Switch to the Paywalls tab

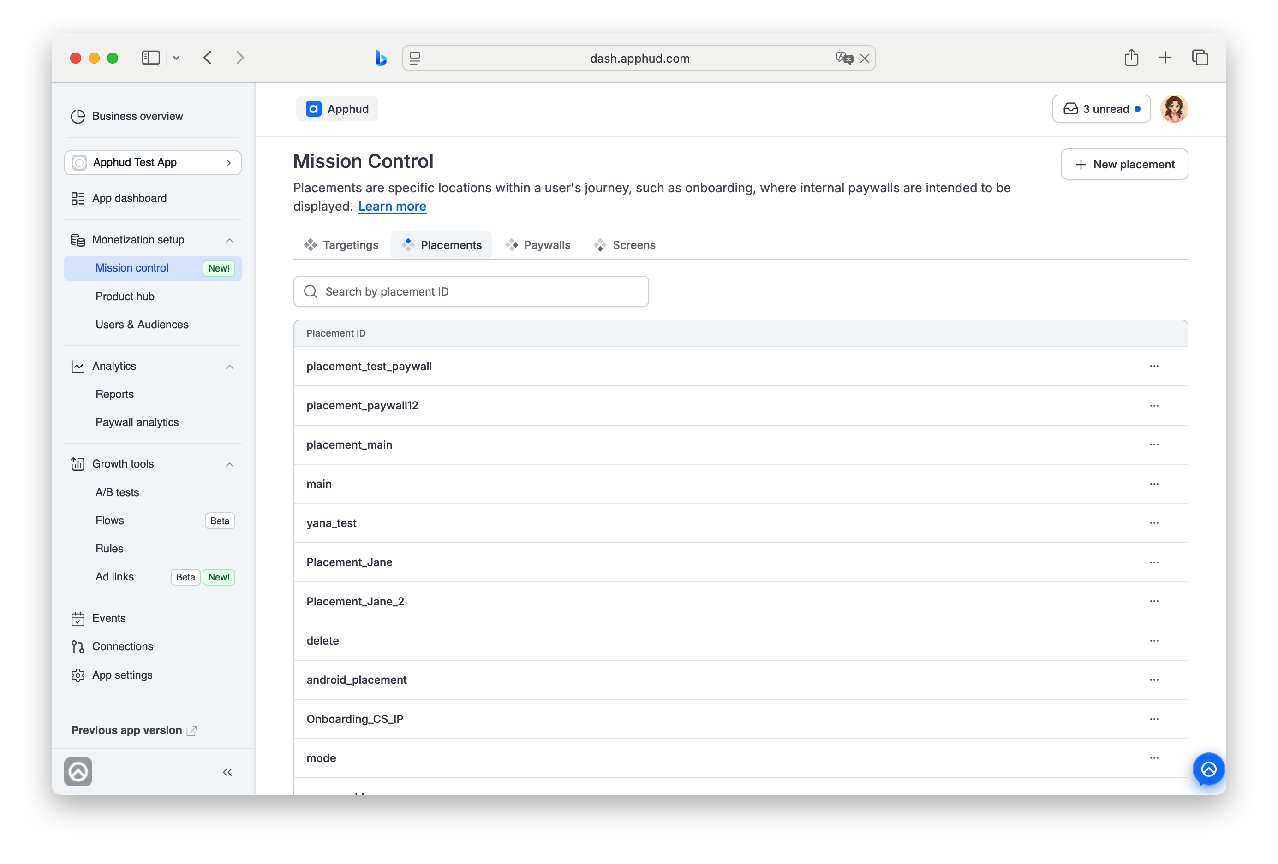pyautogui.click(x=537, y=245)
